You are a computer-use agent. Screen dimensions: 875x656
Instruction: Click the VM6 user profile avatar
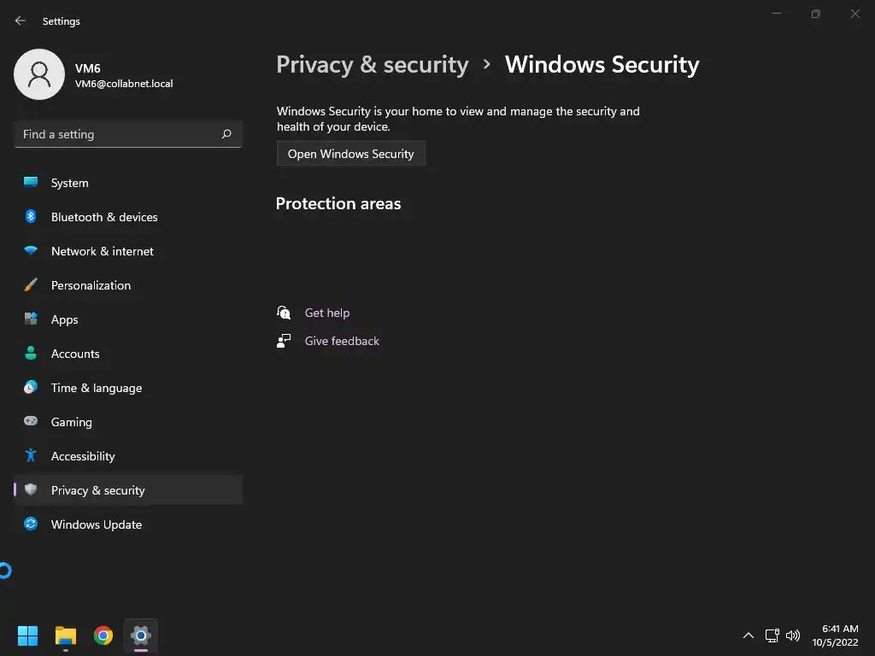point(39,74)
